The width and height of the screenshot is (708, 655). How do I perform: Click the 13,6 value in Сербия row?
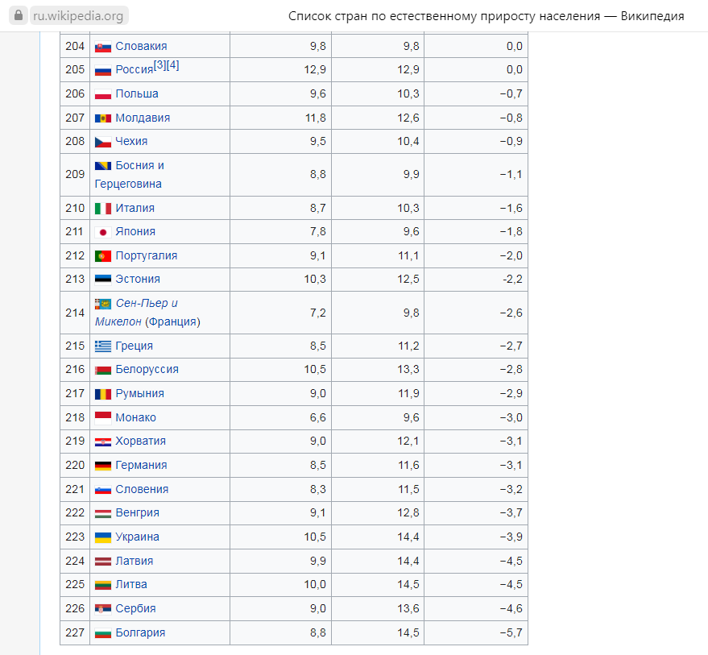point(408,608)
